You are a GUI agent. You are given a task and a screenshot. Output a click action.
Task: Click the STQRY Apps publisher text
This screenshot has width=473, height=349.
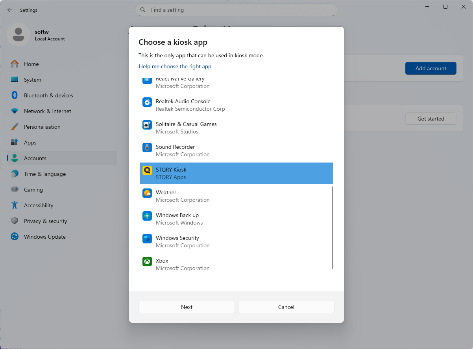point(171,177)
